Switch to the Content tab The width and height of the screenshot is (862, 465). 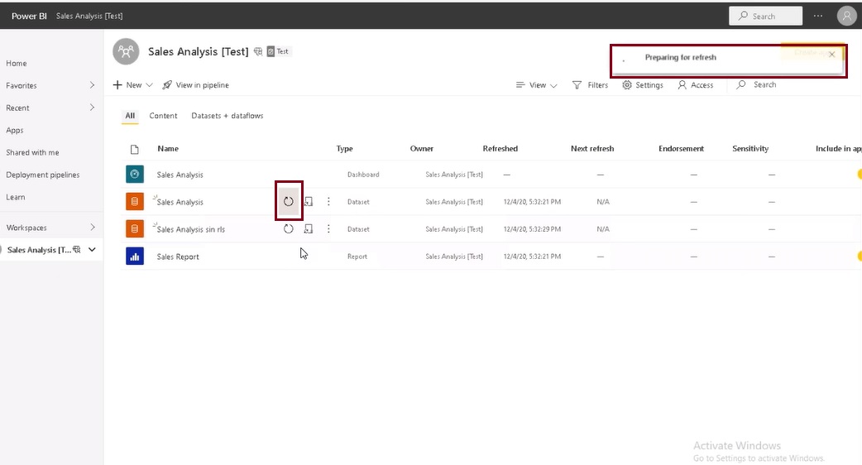click(x=163, y=116)
